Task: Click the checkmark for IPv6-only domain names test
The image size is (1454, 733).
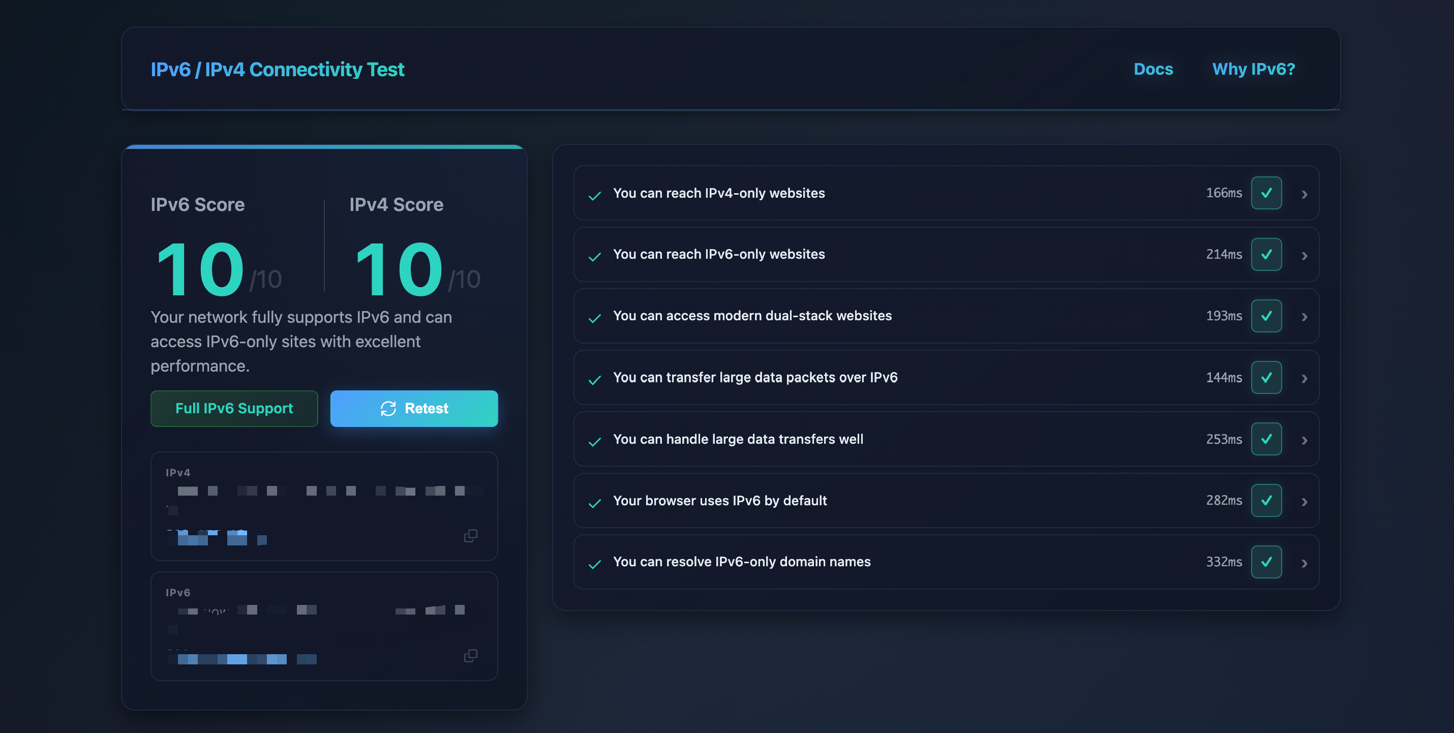Action: pos(1267,562)
